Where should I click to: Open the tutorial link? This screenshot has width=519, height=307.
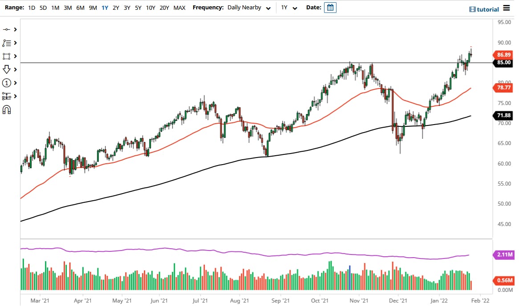point(484,9)
